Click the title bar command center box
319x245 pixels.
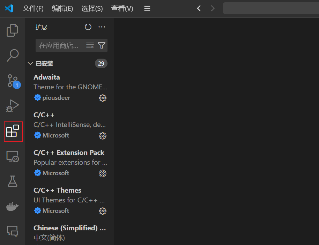(271, 8)
